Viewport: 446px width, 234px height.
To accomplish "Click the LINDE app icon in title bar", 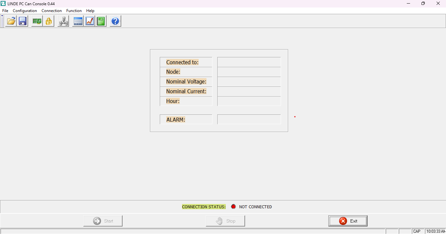I will click(x=3, y=4).
